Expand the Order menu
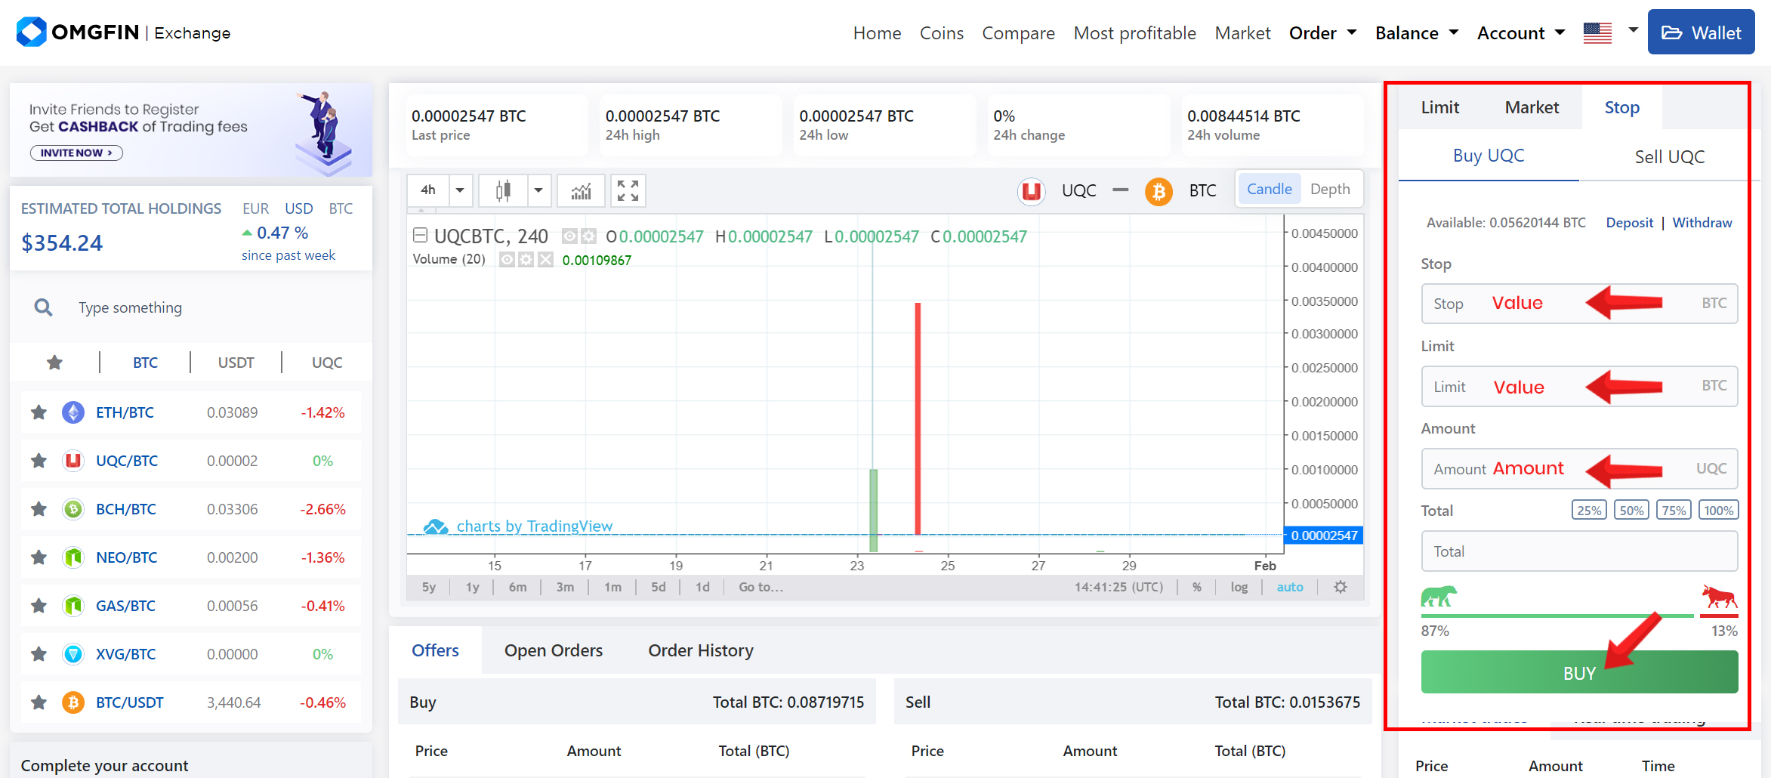This screenshot has height=778, width=1771. [1322, 32]
